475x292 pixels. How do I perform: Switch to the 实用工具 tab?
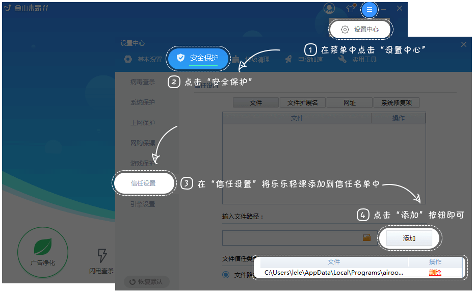[357, 60]
